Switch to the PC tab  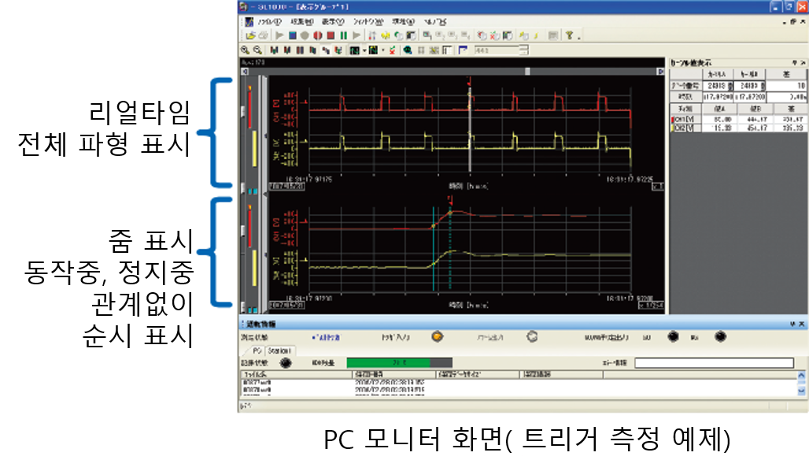pyautogui.click(x=257, y=350)
